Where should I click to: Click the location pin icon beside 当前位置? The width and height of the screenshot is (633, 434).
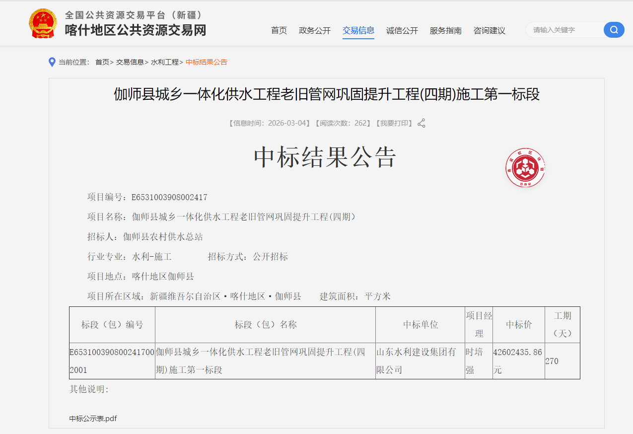point(52,62)
